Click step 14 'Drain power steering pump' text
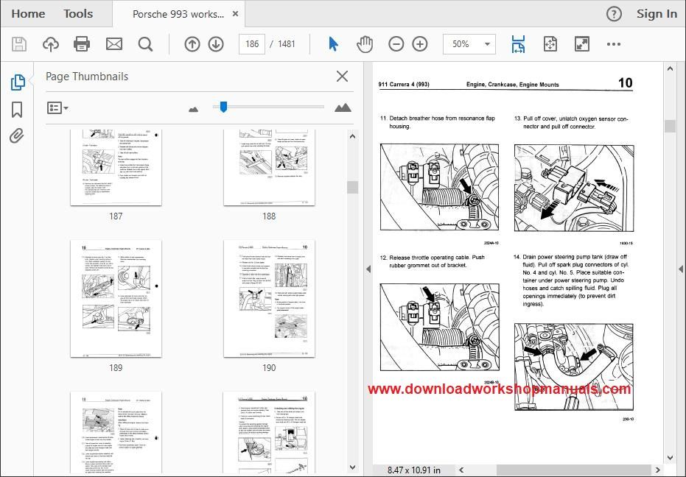Viewport: 686px width, 477px height. [x=571, y=280]
